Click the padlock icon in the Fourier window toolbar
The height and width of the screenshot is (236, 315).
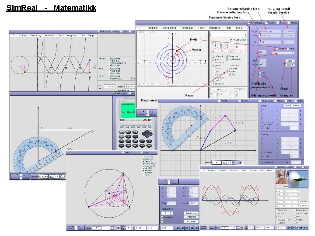[x=247, y=228]
